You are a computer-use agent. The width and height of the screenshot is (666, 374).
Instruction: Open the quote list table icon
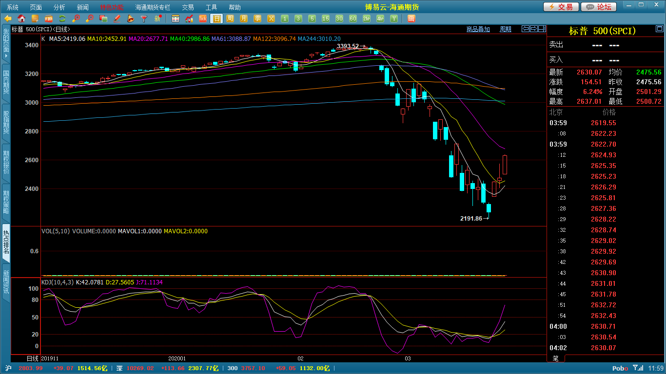click(176, 19)
